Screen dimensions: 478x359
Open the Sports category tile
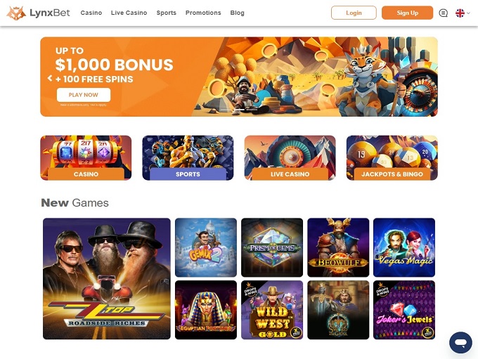coord(188,158)
